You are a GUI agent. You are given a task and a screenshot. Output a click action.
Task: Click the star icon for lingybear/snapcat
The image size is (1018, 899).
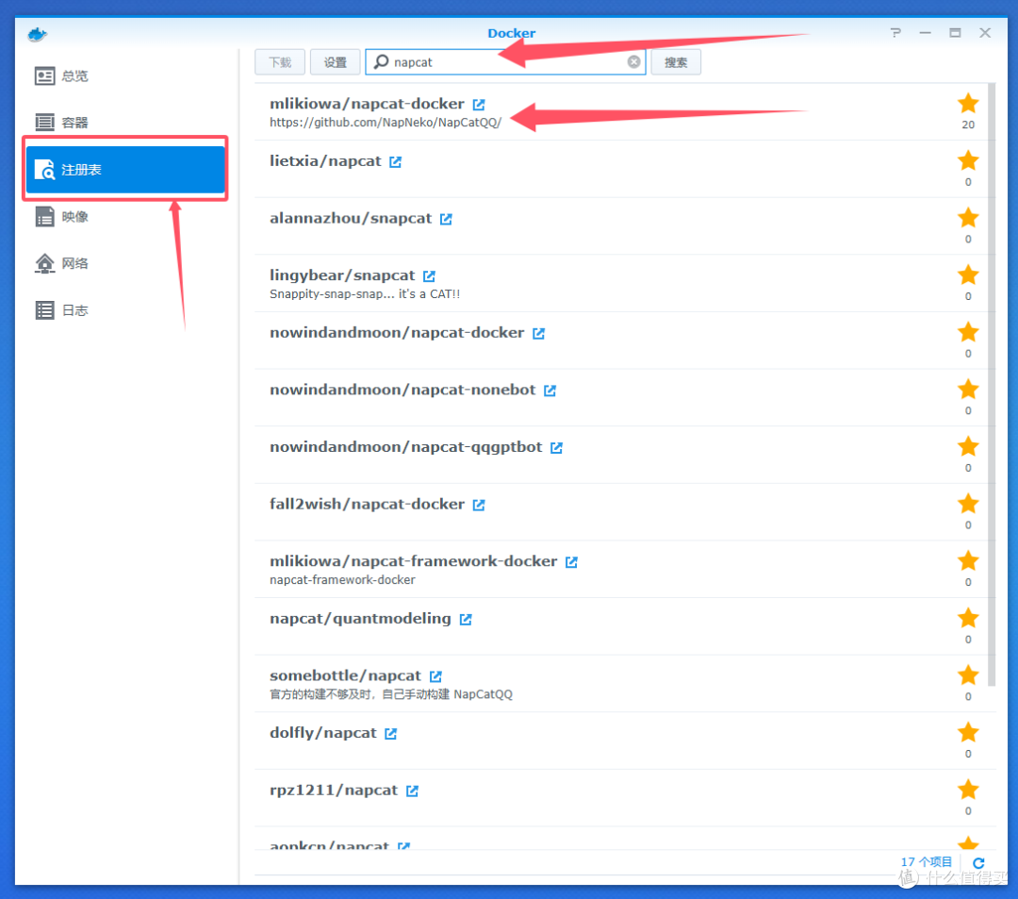click(x=968, y=275)
